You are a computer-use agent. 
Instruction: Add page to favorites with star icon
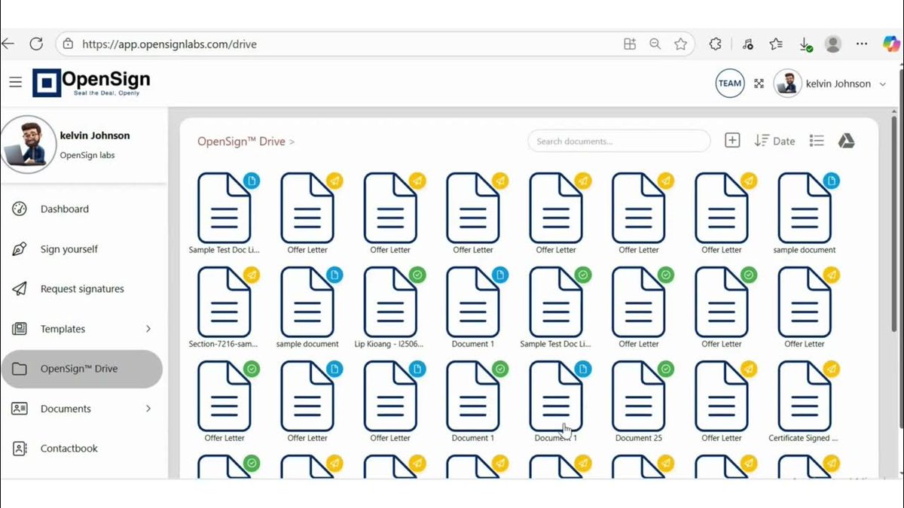[x=681, y=44]
